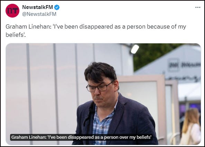Click the NewstalkFM display name

click(x=38, y=7)
